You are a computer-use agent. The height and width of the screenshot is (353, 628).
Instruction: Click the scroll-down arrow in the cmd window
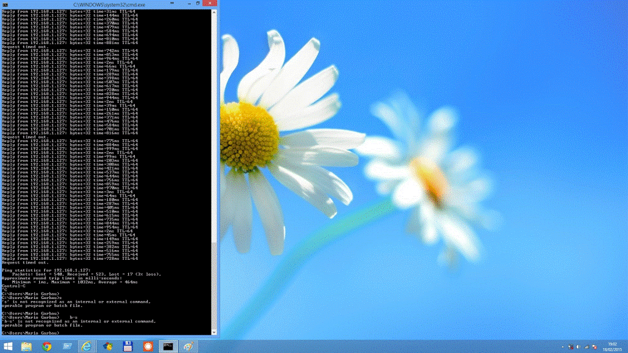[214, 333]
